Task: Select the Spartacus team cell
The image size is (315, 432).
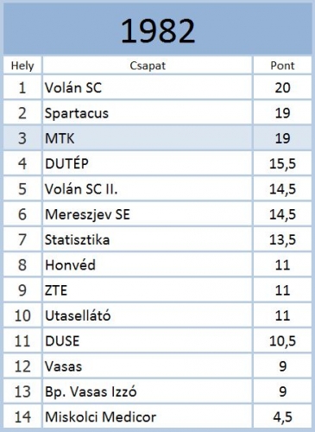Action: pos(148,113)
